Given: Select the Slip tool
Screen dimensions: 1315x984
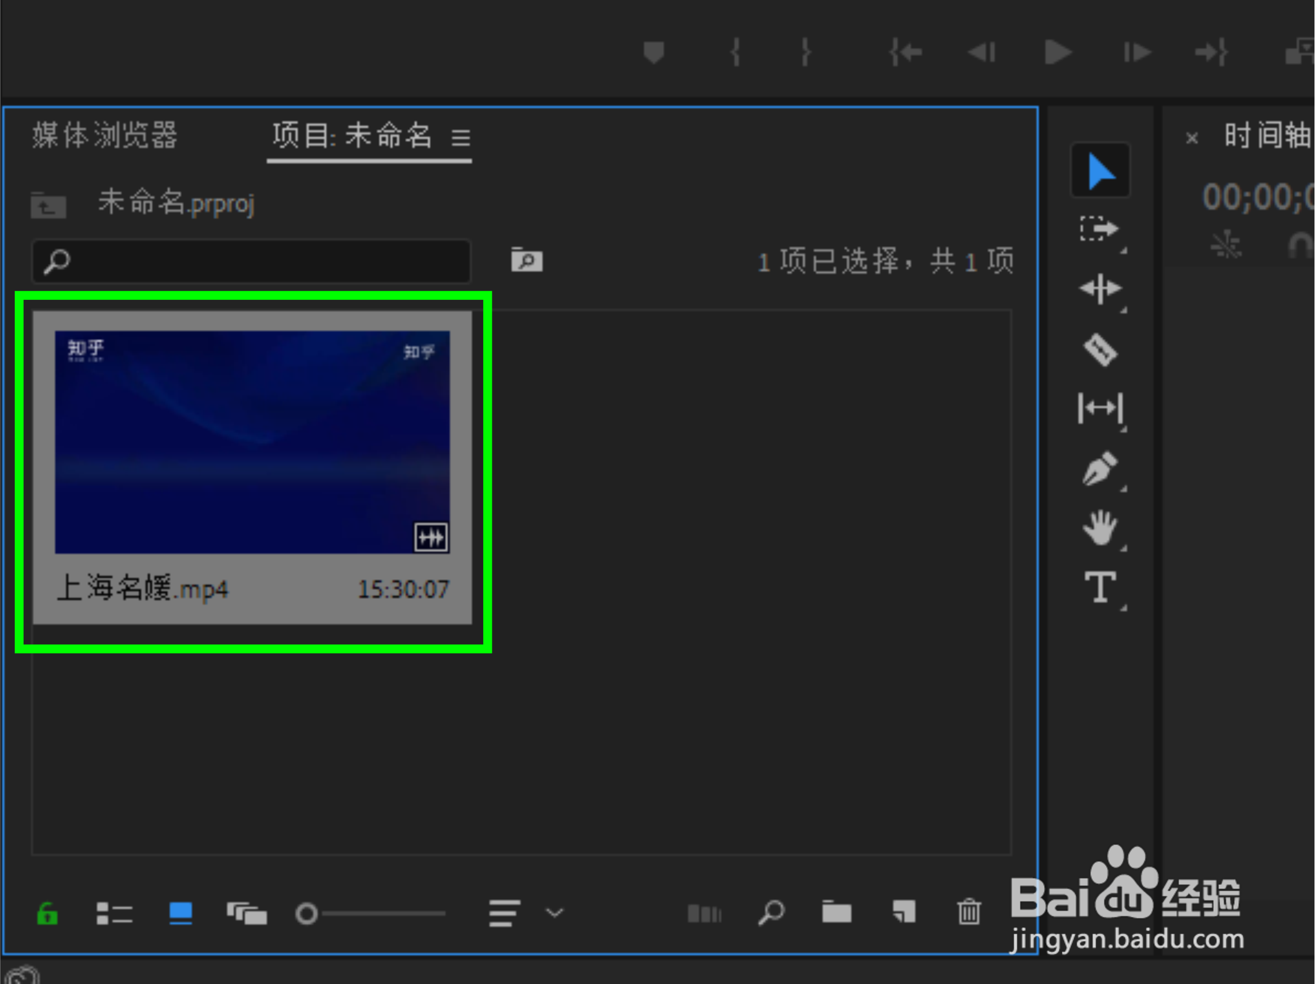Looking at the screenshot, I should point(1100,408).
